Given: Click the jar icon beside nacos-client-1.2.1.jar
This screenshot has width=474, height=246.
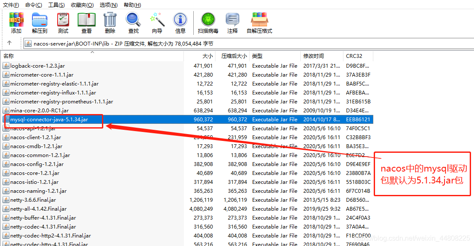Looking at the screenshot, I should [6, 137].
